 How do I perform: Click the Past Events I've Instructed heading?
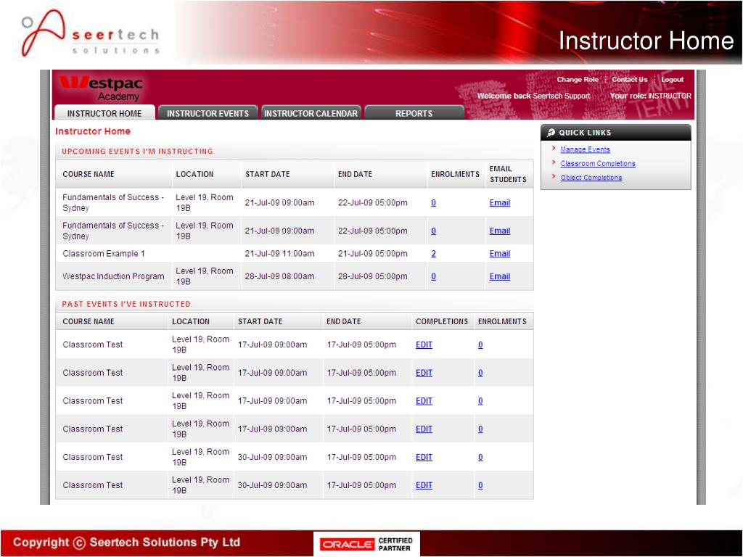coord(126,304)
